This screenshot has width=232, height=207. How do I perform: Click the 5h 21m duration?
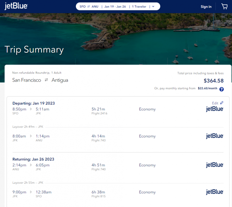point(98,109)
